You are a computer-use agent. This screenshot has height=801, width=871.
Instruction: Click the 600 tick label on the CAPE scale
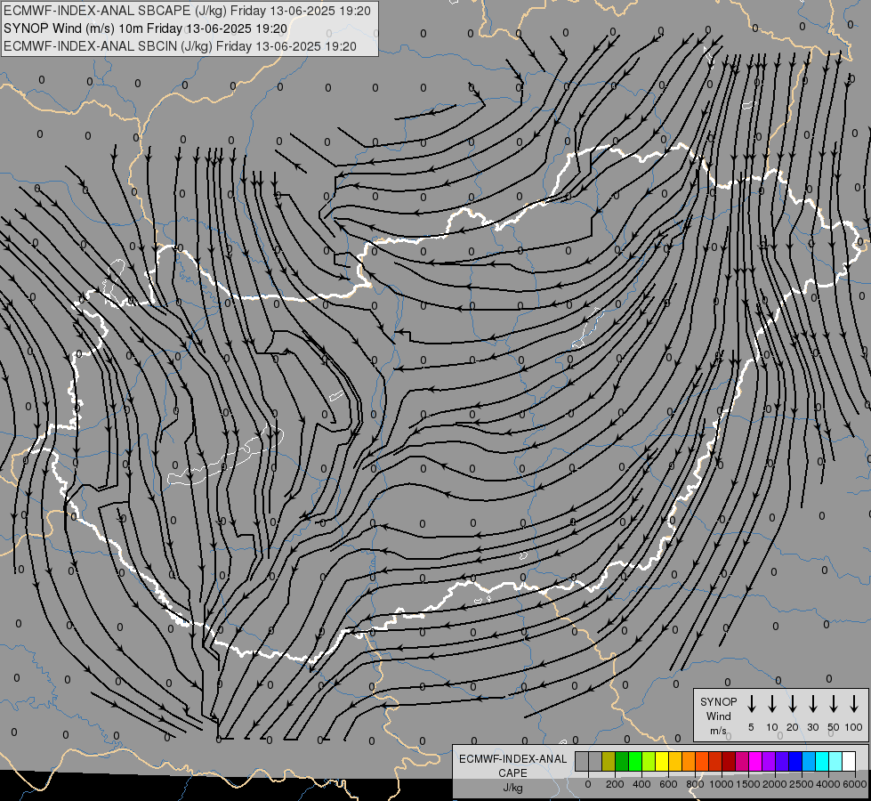point(668,784)
